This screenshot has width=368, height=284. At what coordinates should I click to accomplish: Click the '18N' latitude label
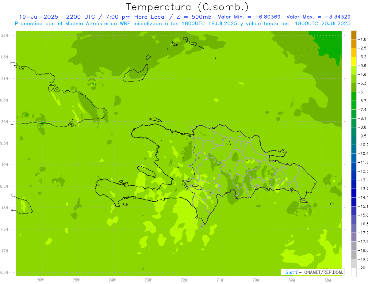tap(5, 208)
